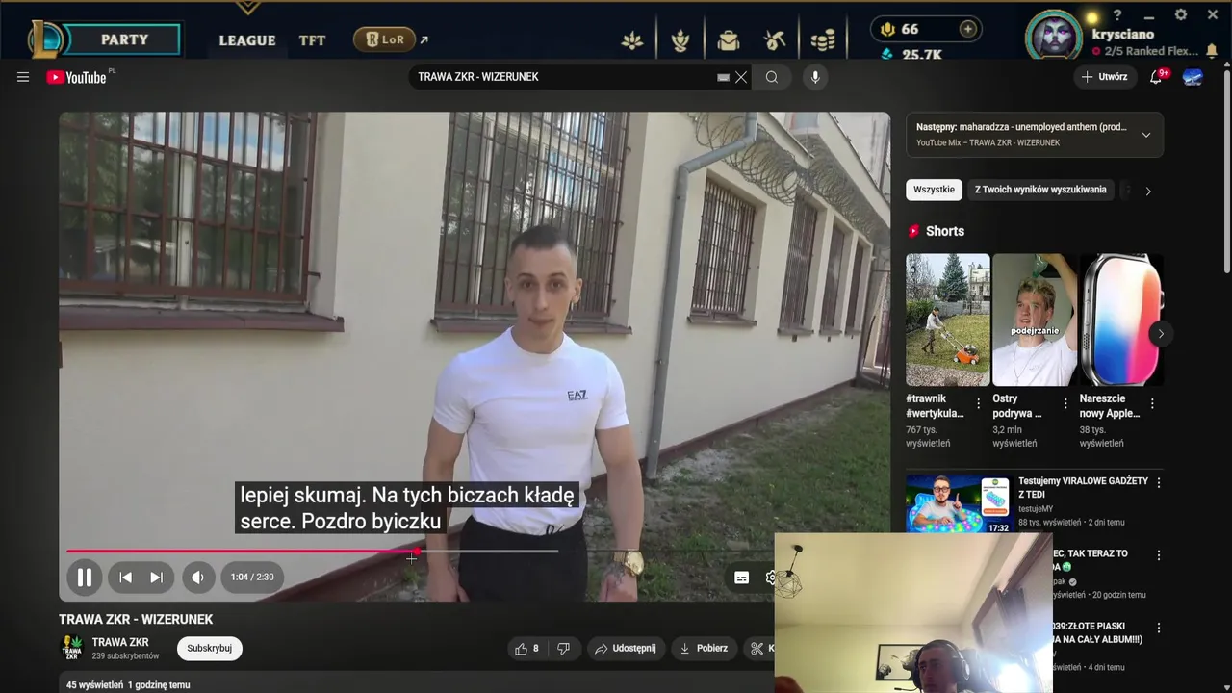Open the League loot backpack icon

[x=728, y=40]
